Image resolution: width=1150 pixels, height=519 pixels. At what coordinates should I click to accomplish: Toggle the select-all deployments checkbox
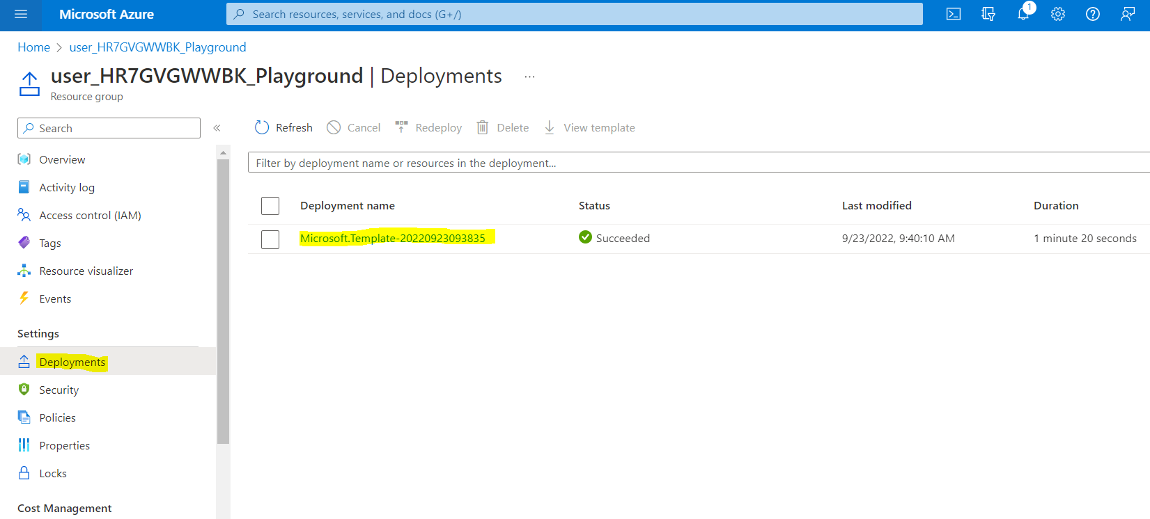point(270,206)
